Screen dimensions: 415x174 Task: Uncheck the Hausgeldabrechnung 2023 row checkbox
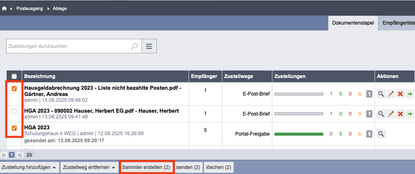click(x=14, y=89)
